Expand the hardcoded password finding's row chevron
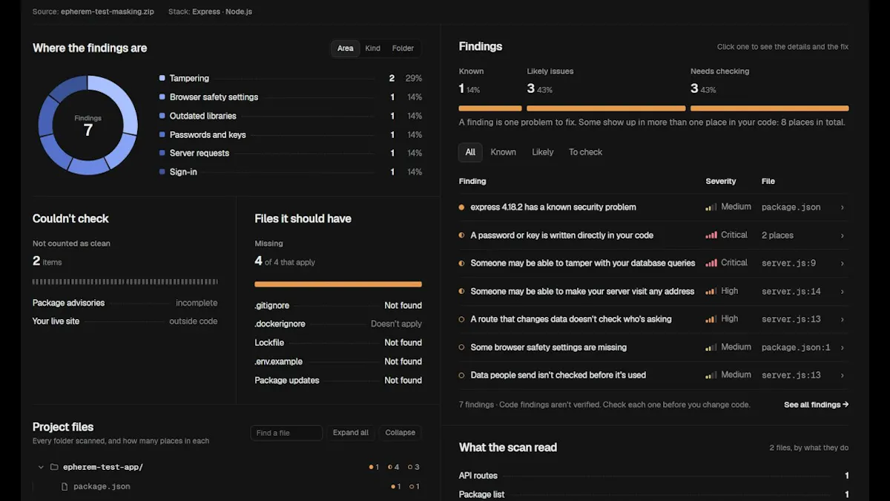 tap(843, 235)
